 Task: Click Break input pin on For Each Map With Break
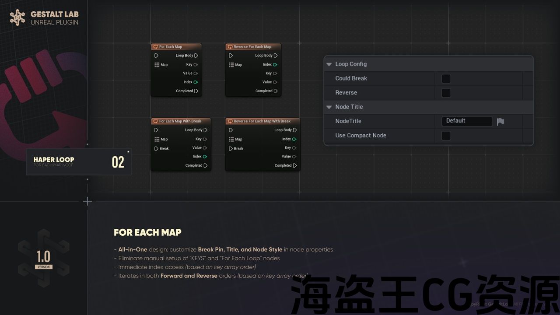[x=157, y=148]
